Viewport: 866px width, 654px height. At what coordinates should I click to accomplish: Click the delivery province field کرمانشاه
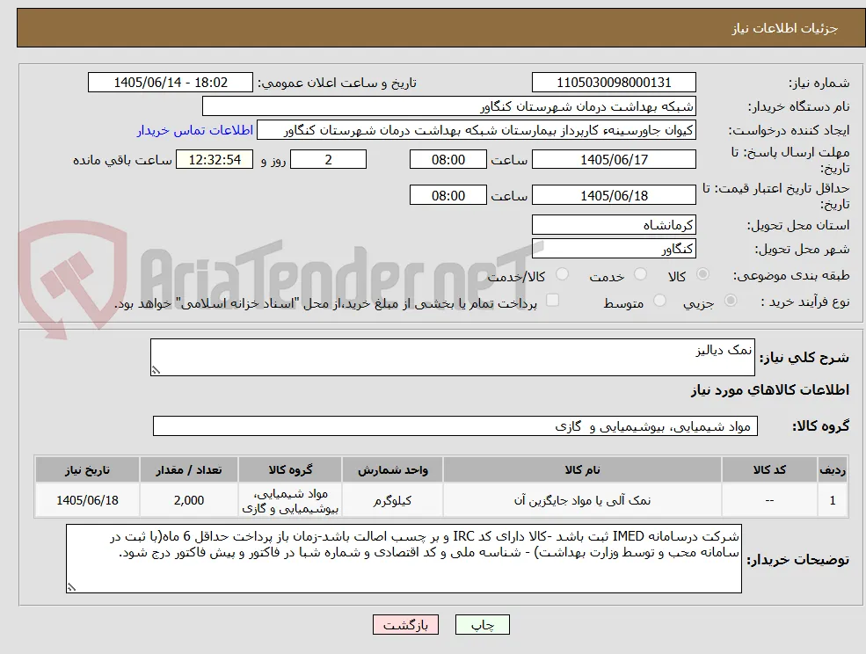614,225
